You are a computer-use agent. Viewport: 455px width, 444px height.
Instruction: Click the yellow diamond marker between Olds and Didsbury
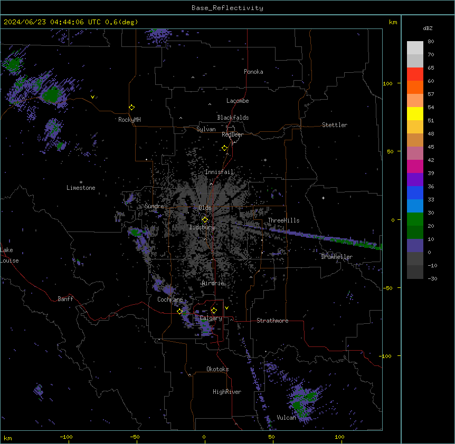pyautogui.click(x=205, y=220)
